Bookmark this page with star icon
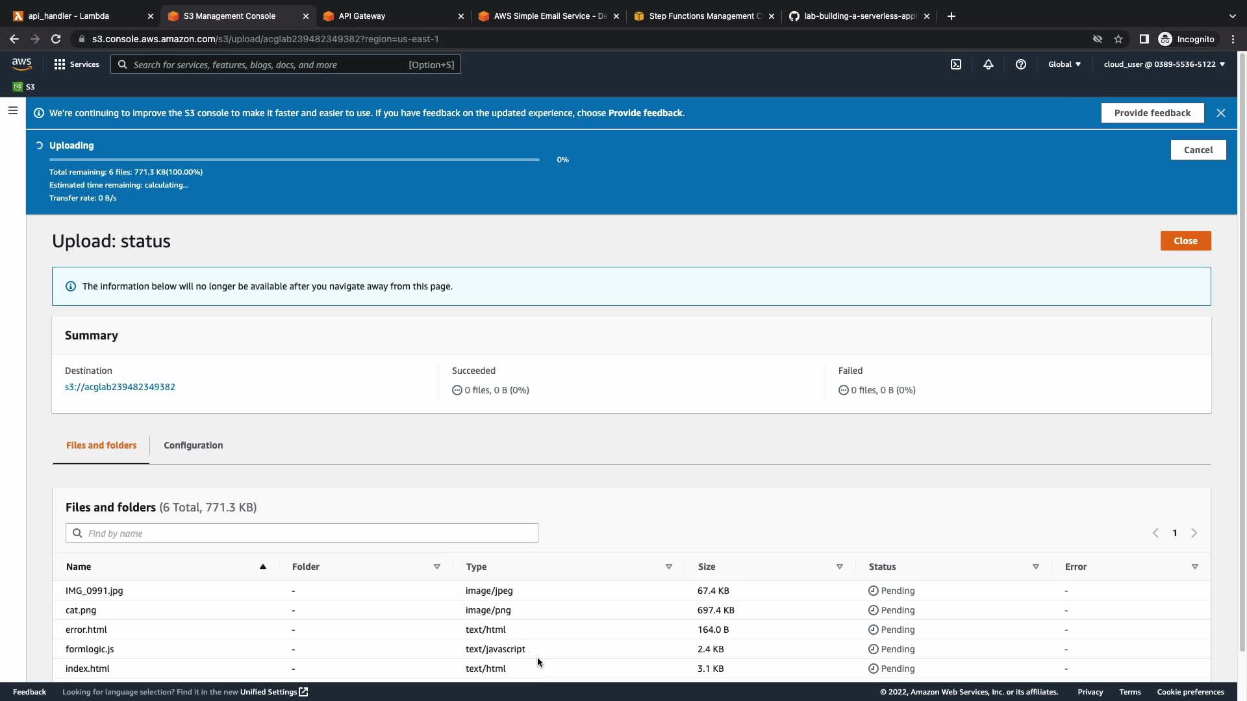Image resolution: width=1247 pixels, height=701 pixels. pos(1118,39)
